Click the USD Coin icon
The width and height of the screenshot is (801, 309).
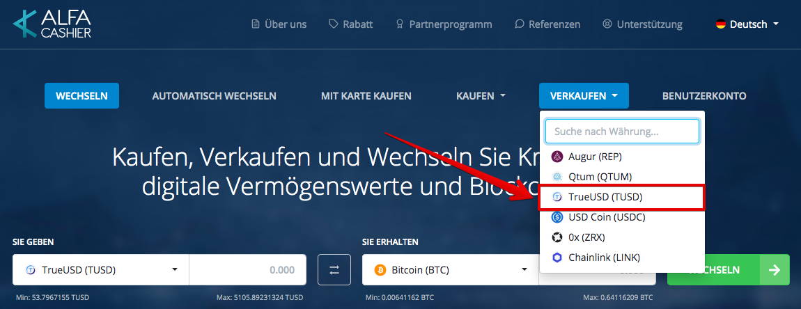557,217
